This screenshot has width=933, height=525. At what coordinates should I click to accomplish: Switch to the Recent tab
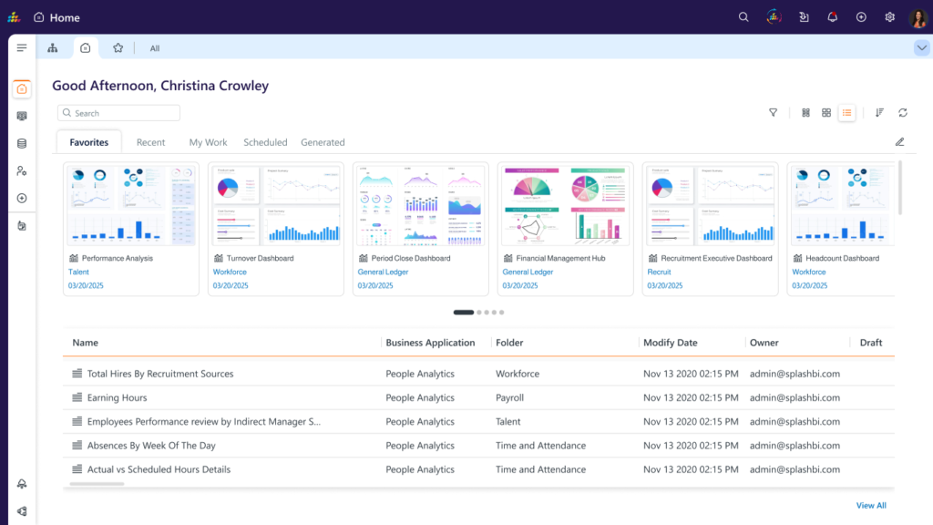click(x=150, y=142)
